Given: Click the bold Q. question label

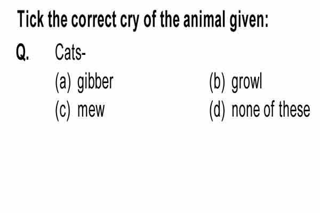Looking at the screenshot, I should 22,52.
